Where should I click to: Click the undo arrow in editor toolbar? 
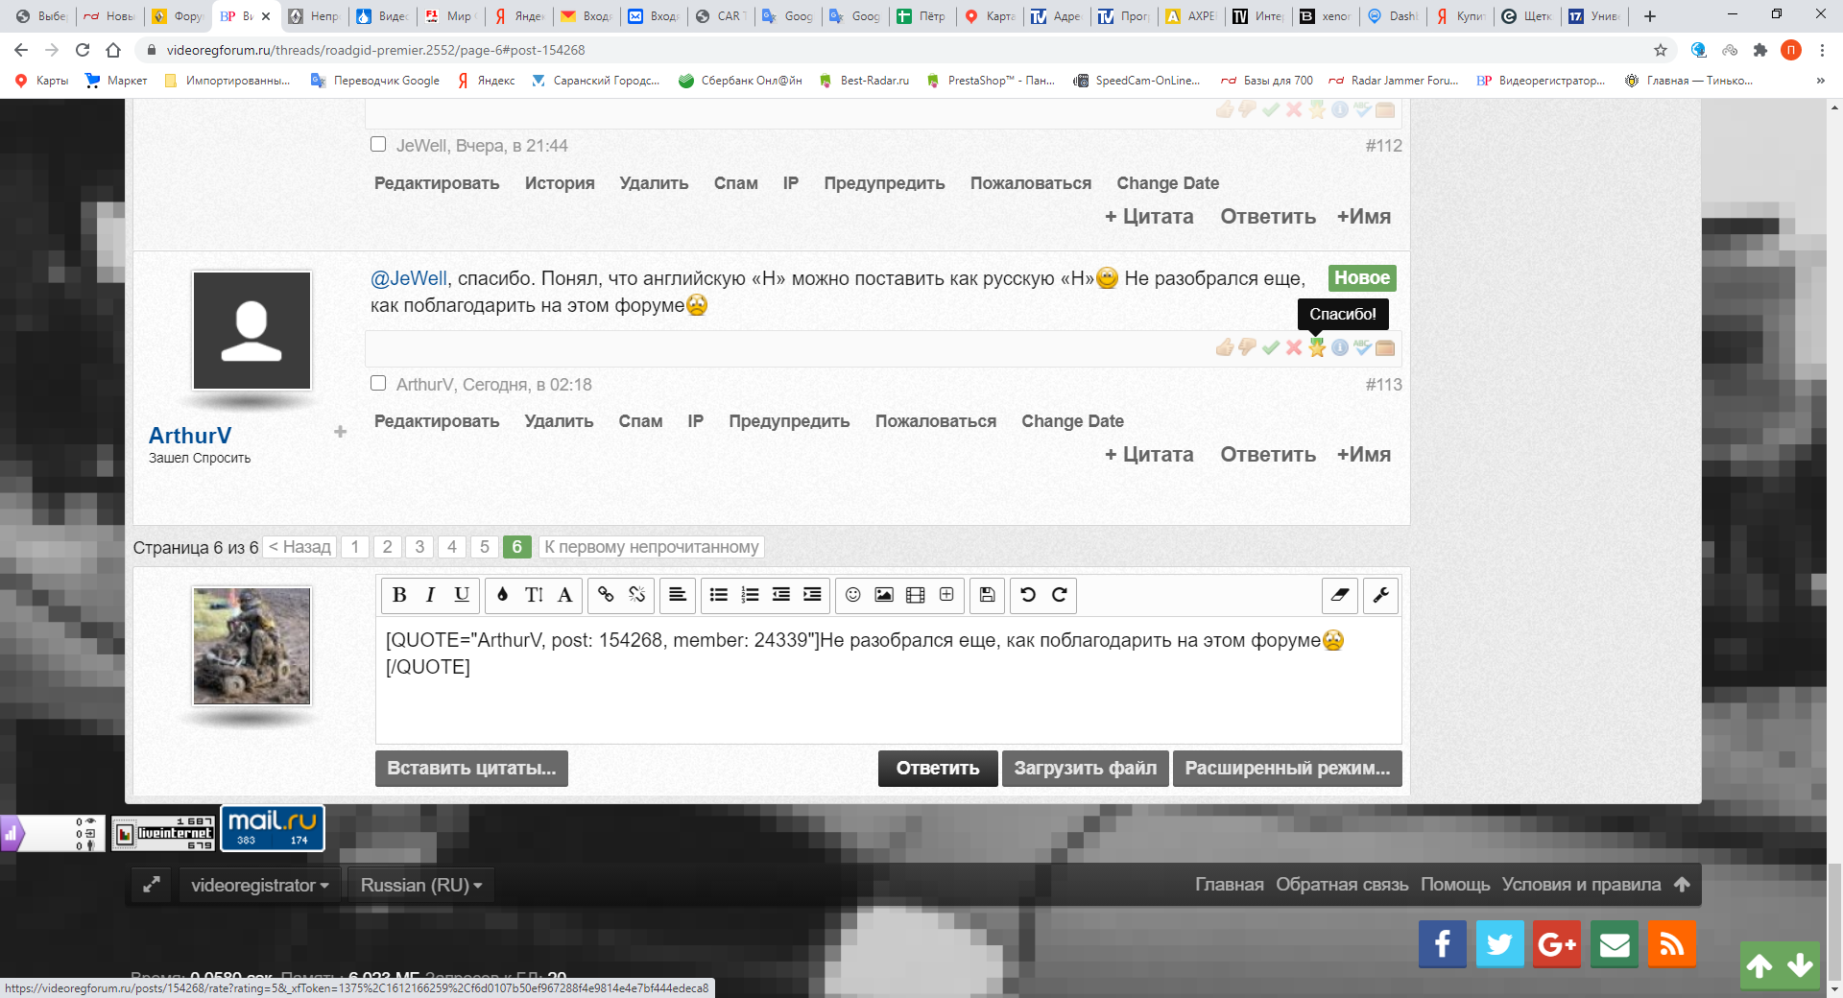point(1028,595)
